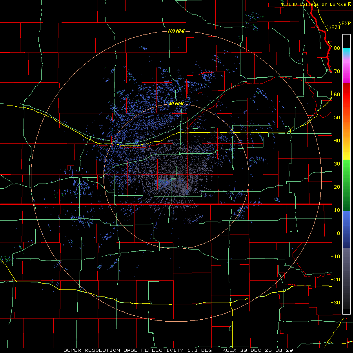Click the '100 NMI' range ring label
The width and height of the screenshot is (353, 353).
pos(176,31)
